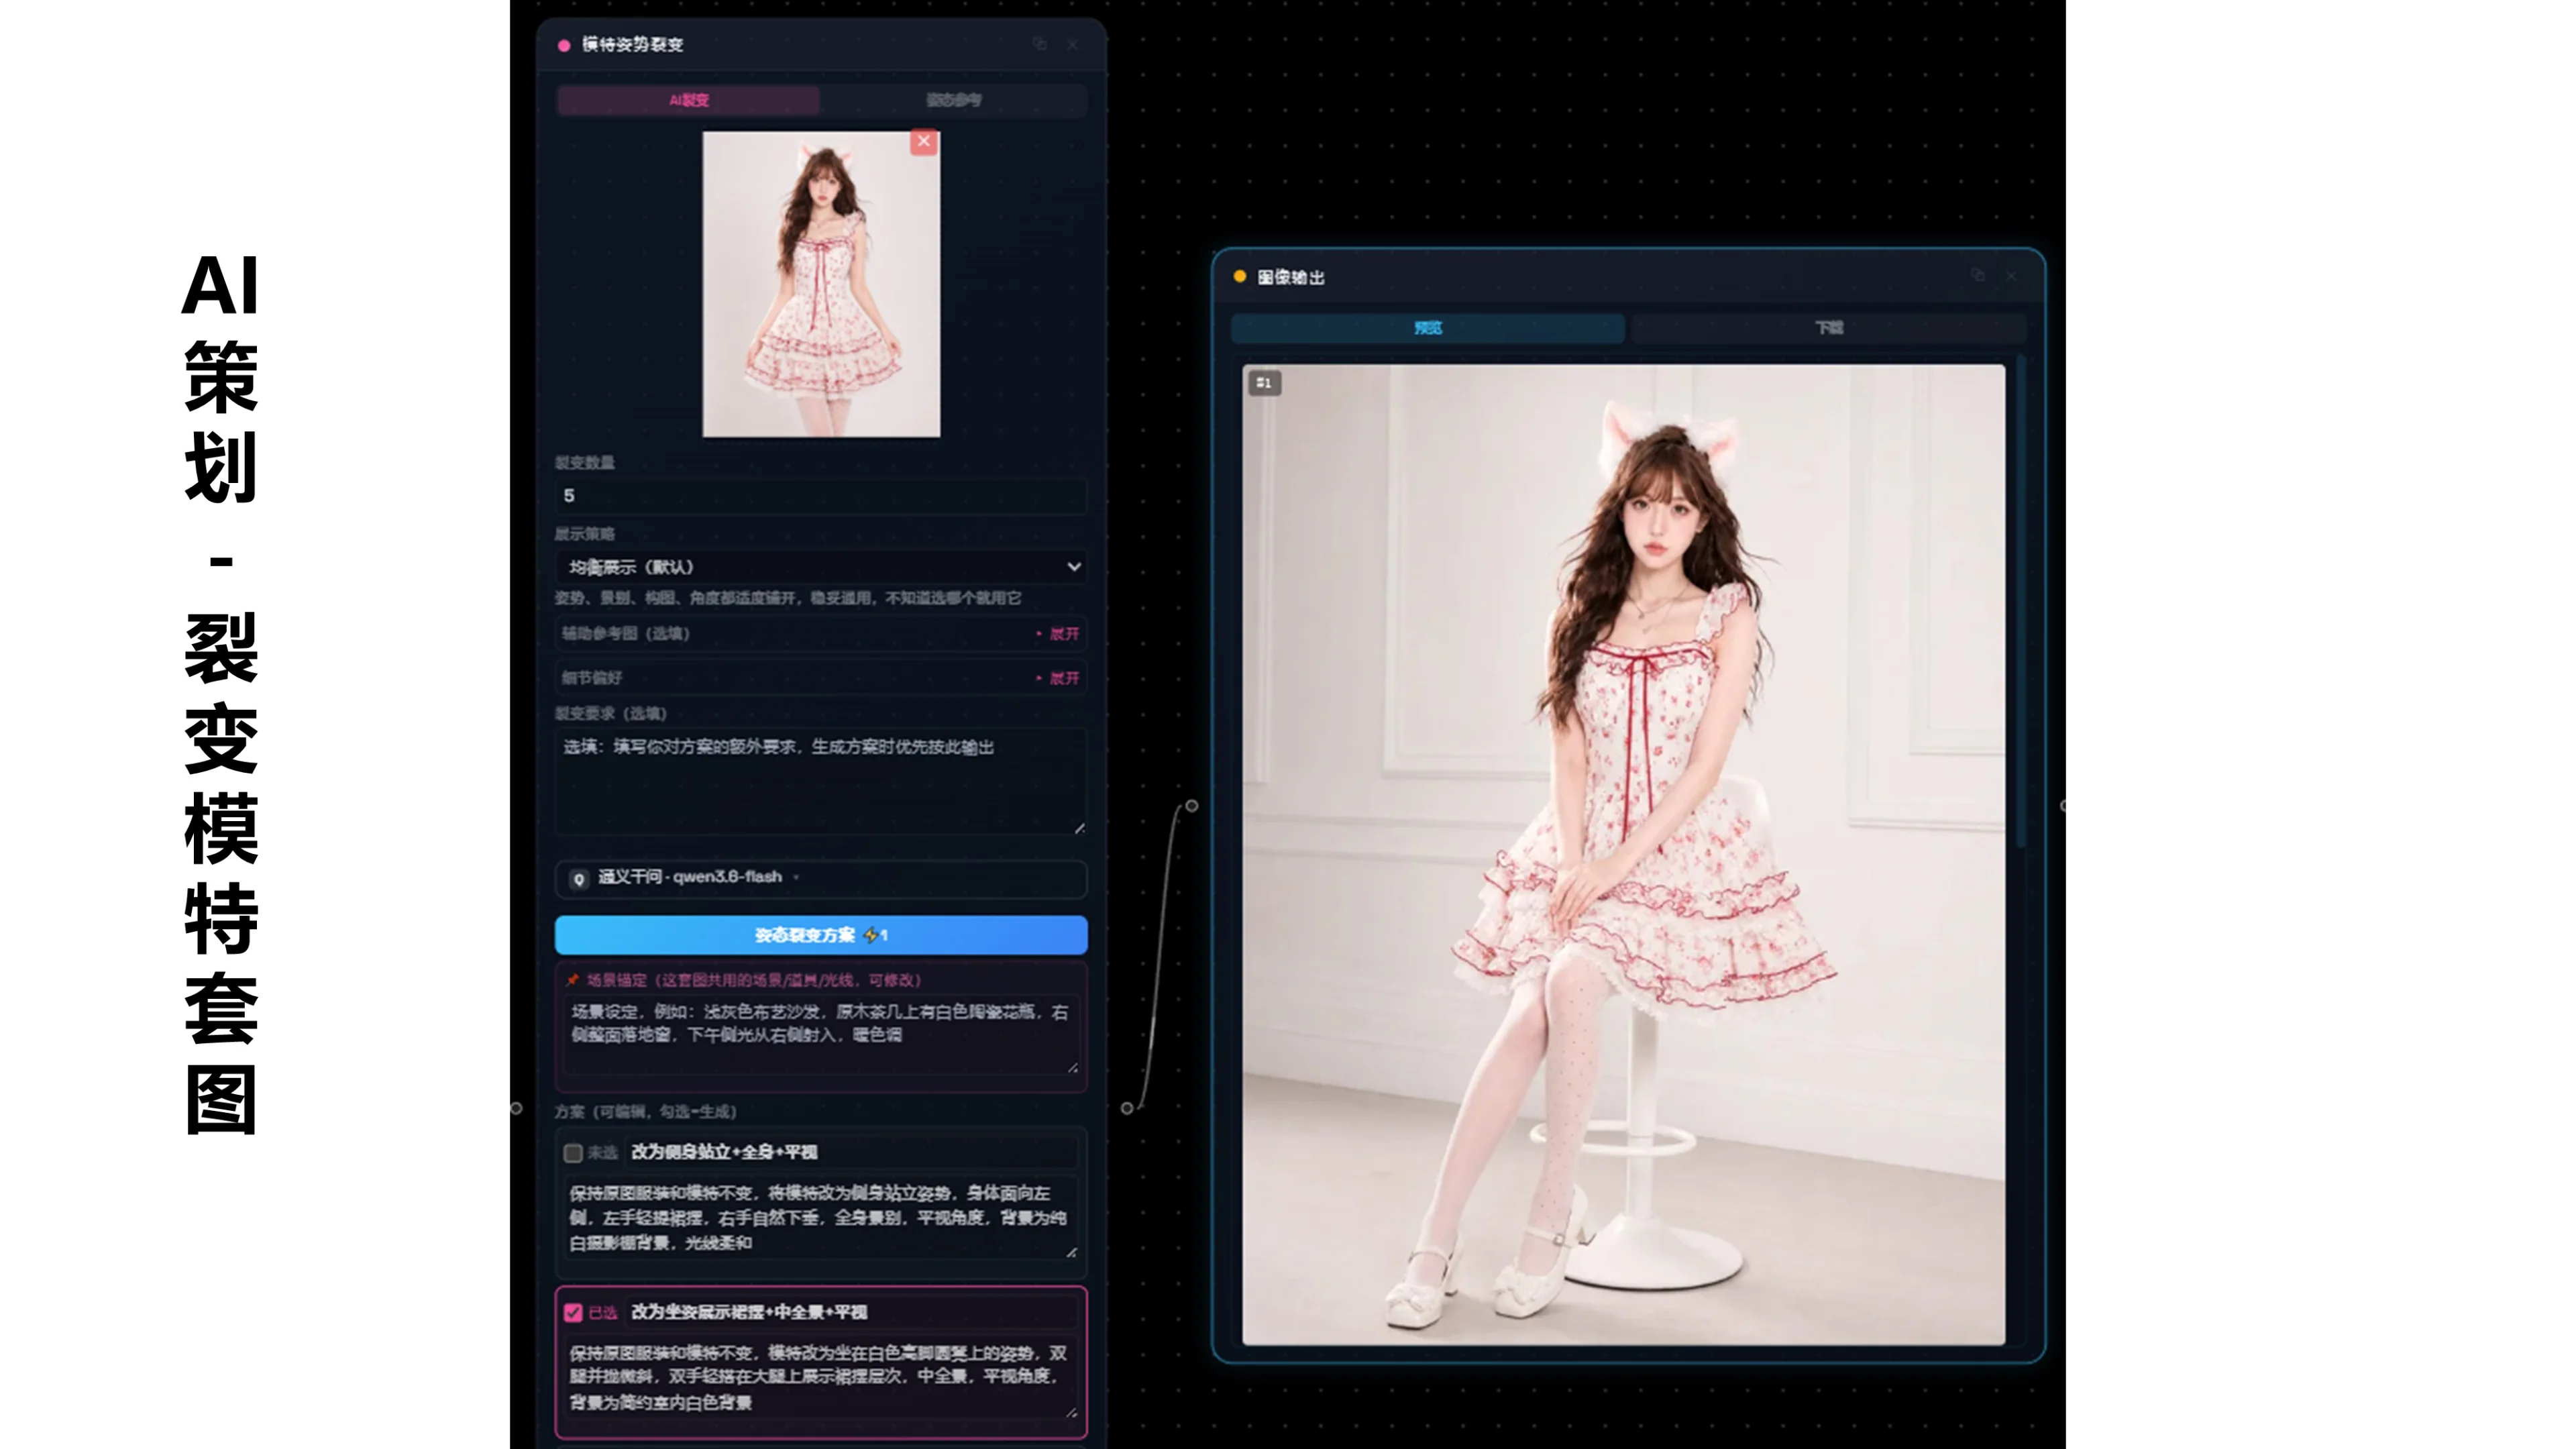The width and height of the screenshot is (2576, 1449).
Task: Click the blue 姿态裂变方案 generate button
Action: pos(821,935)
